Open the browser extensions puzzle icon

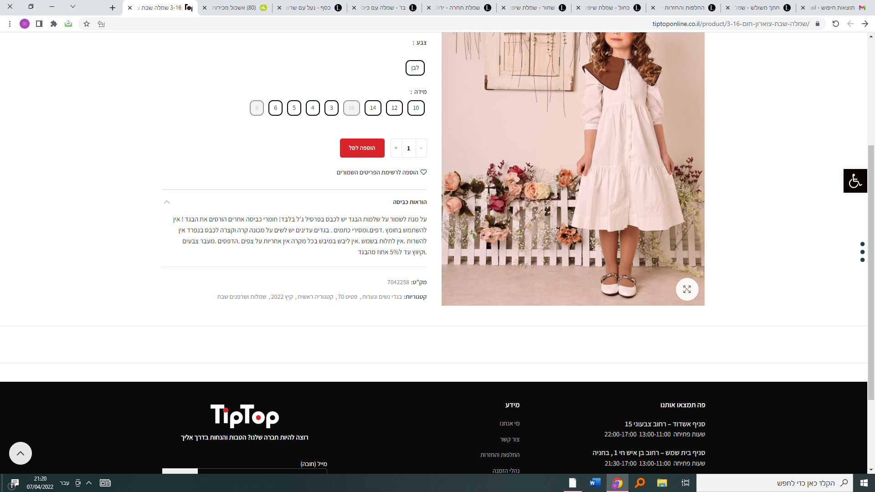(x=54, y=24)
